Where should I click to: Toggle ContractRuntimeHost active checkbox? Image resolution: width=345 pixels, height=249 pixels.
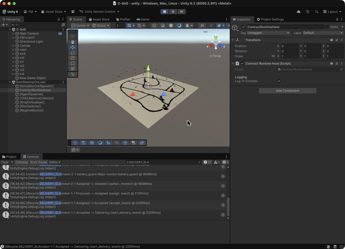(x=243, y=27)
